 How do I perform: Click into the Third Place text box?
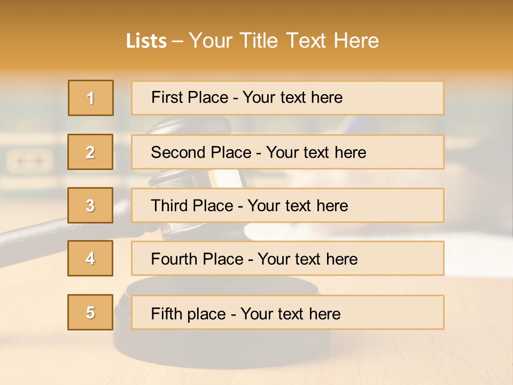(x=287, y=205)
